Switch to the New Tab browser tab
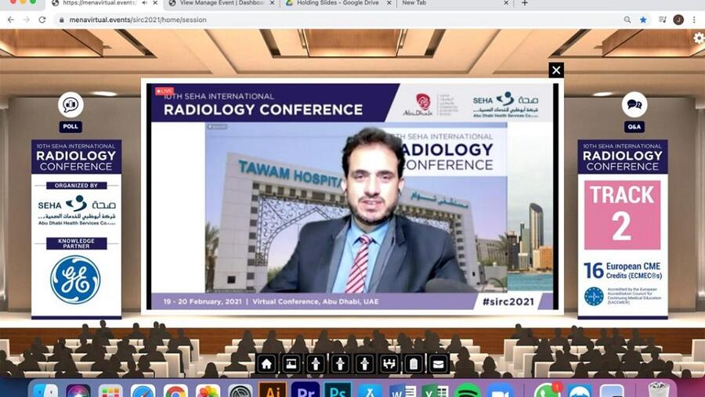 pos(454,4)
